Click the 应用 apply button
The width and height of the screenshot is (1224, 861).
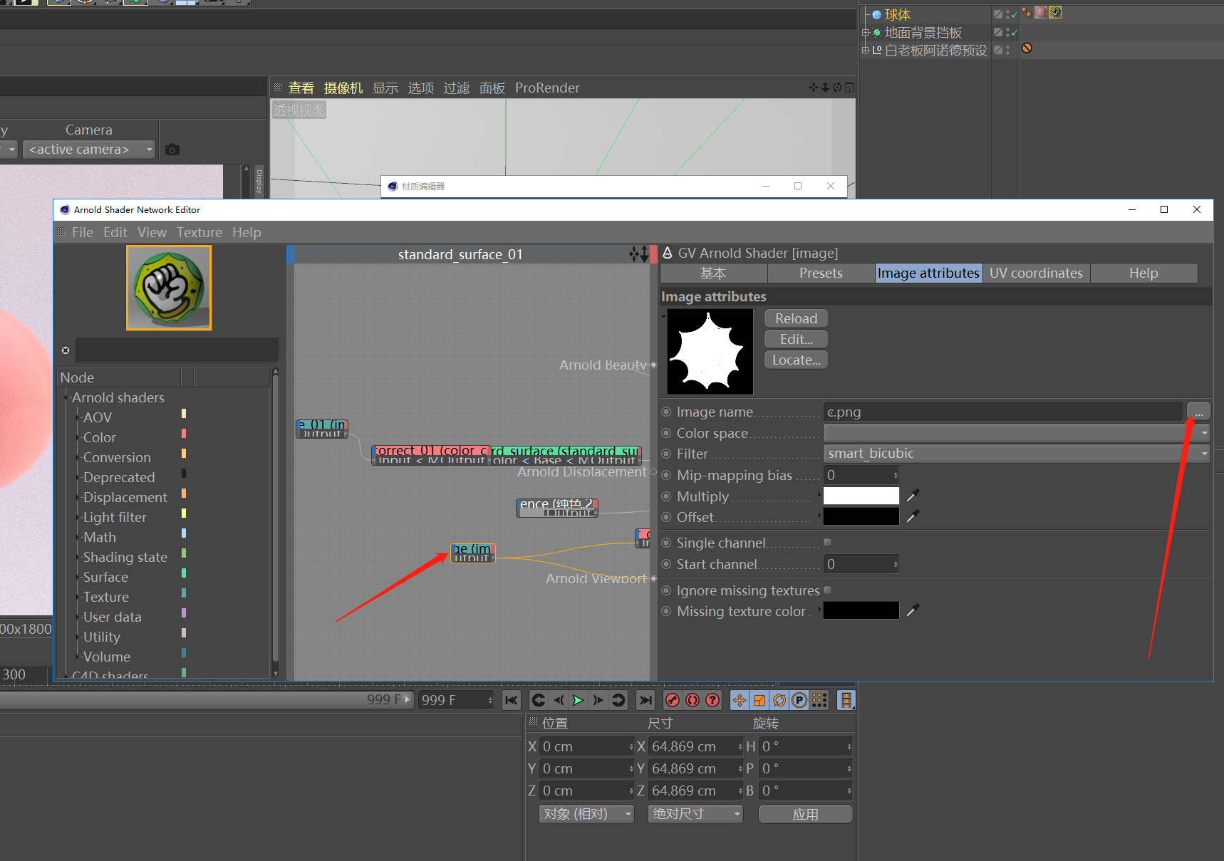(806, 814)
